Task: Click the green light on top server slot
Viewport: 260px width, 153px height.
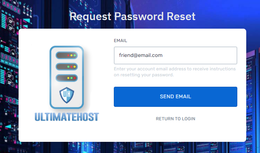Action: pyautogui.click(x=75, y=55)
